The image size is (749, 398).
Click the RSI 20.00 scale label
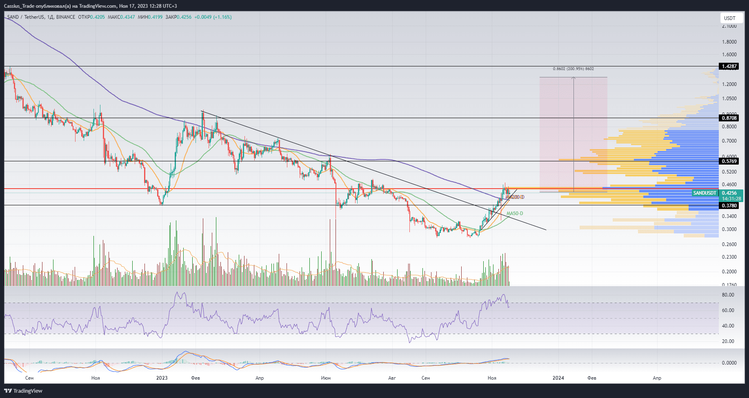[728, 341]
